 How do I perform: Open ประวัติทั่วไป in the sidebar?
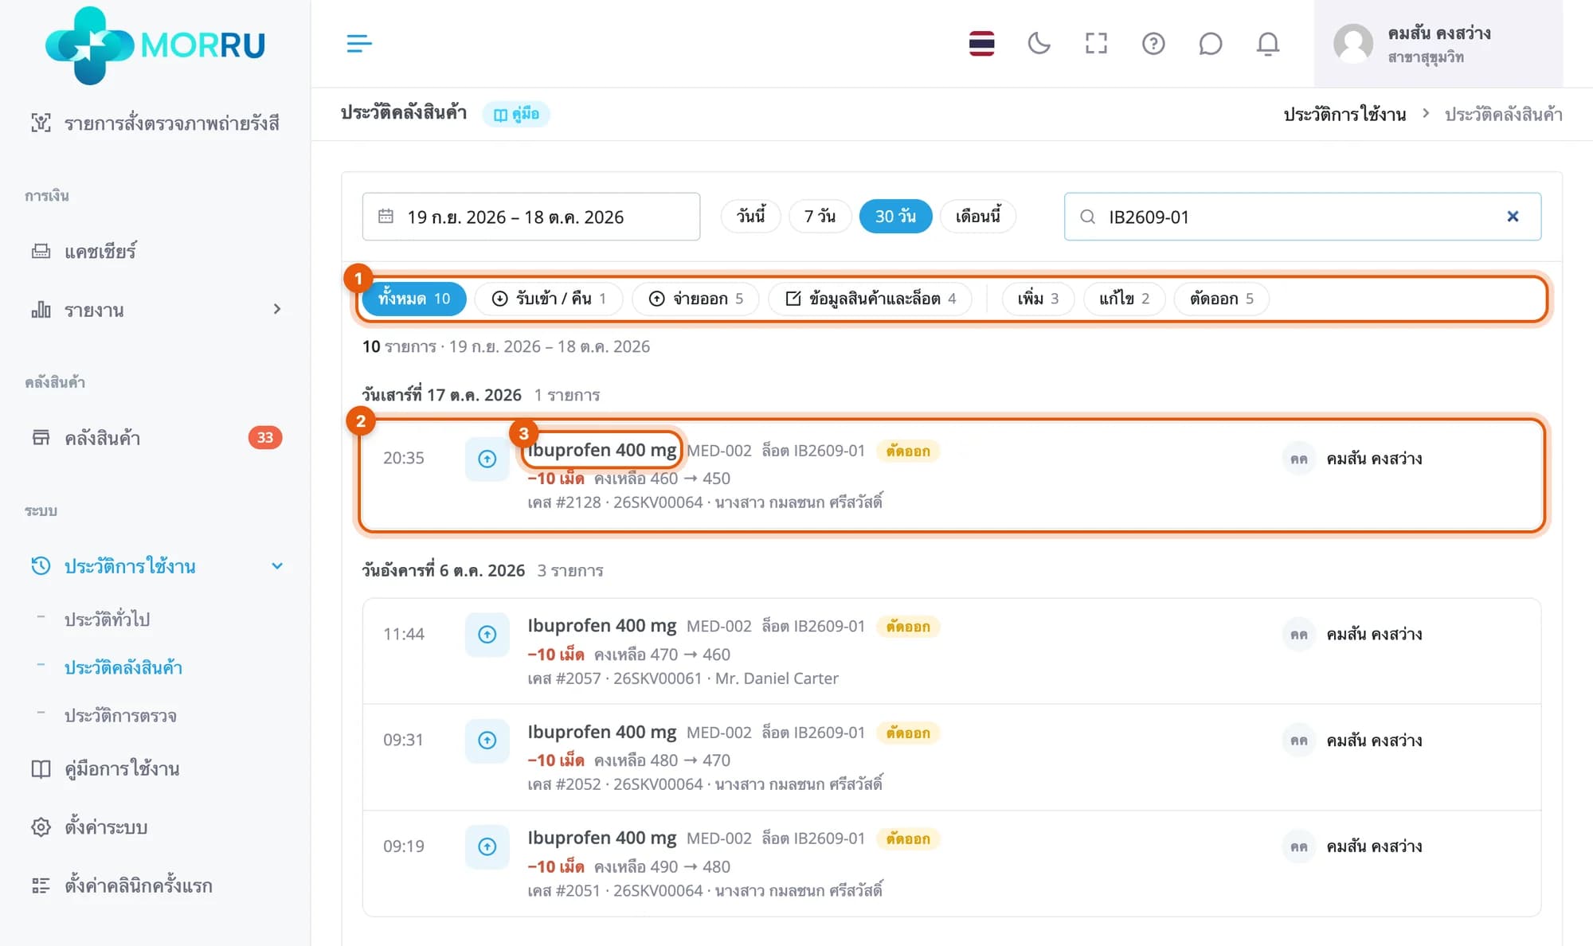tap(108, 619)
